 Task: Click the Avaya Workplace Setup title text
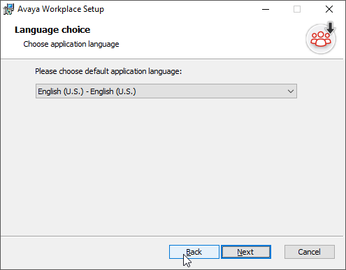pyautogui.click(x=61, y=9)
